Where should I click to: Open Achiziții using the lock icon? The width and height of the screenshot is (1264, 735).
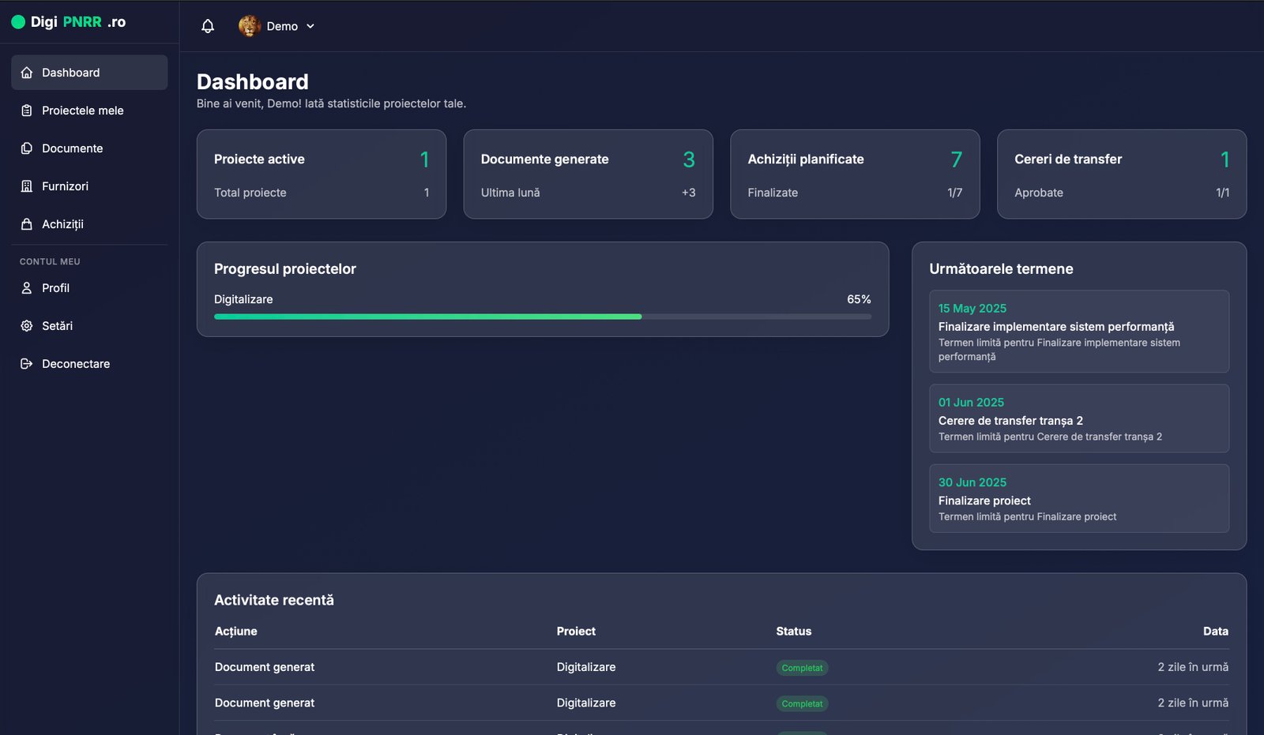point(26,223)
